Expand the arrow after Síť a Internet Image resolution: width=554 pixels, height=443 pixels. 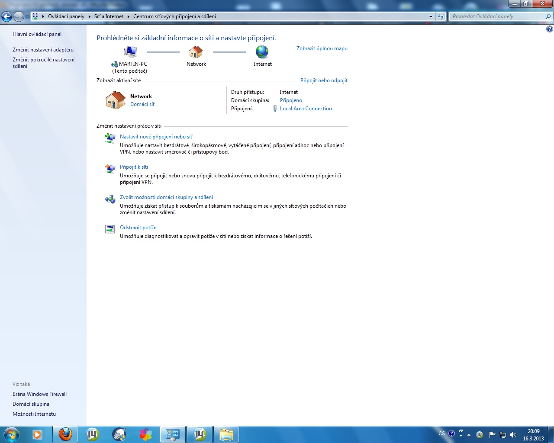coord(128,16)
